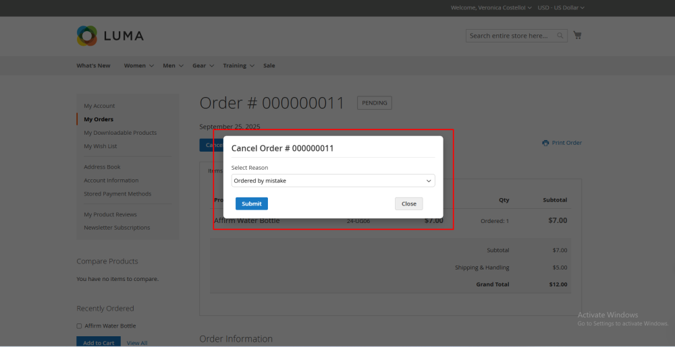Click the PENDING status badge
675x347 pixels.
coord(375,103)
